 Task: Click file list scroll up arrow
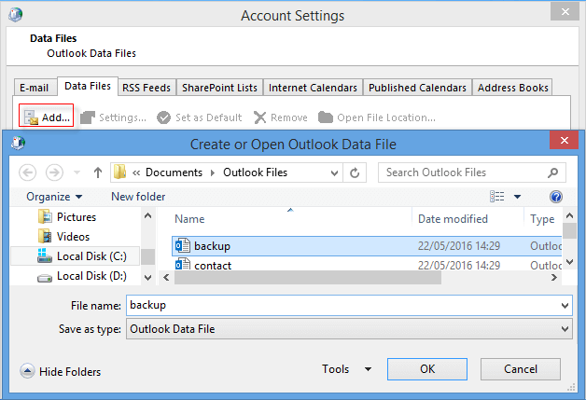coord(569,216)
